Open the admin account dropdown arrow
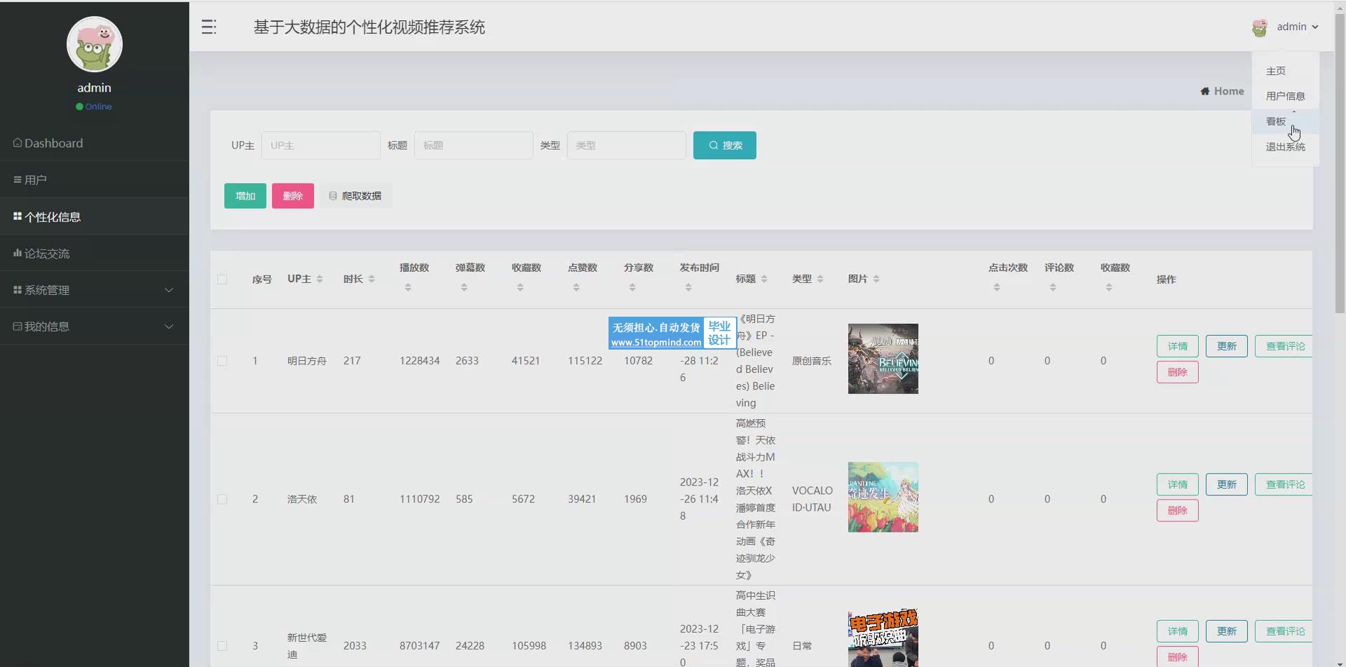This screenshot has width=1346, height=667. click(x=1315, y=27)
